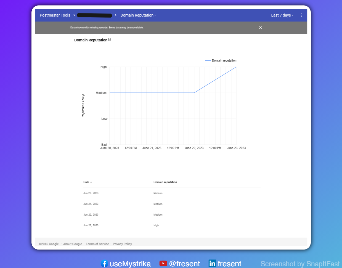Click the Facebook icon beside useMystrika
This screenshot has width=342, height=268.
click(104, 264)
